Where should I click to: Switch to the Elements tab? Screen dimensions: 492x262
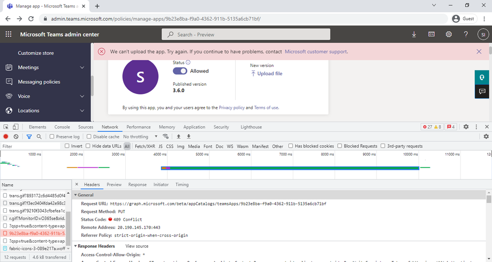(x=37, y=127)
